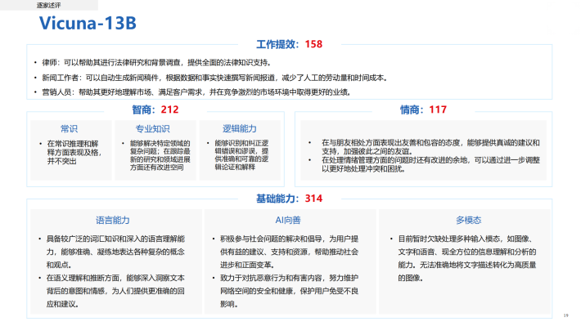Select the red score '212'
The image size is (581, 326).
pos(169,110)
